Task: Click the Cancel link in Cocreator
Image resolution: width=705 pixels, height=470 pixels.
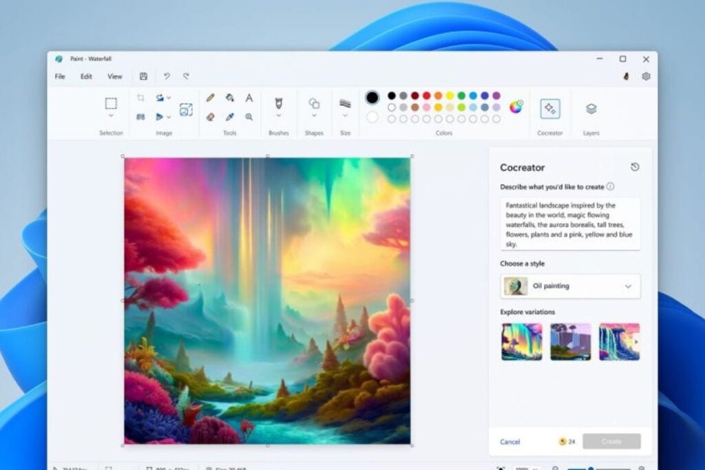Action: coord(509,441)
